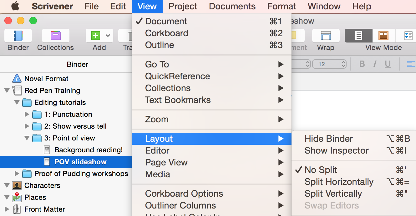Open the QuickReference submenu
The image size is (416, 216).
pyautogui.click(x=212, y=76)
